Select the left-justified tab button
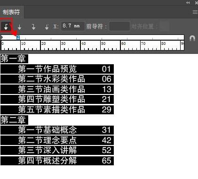198x179 pixels. [6, 26]
